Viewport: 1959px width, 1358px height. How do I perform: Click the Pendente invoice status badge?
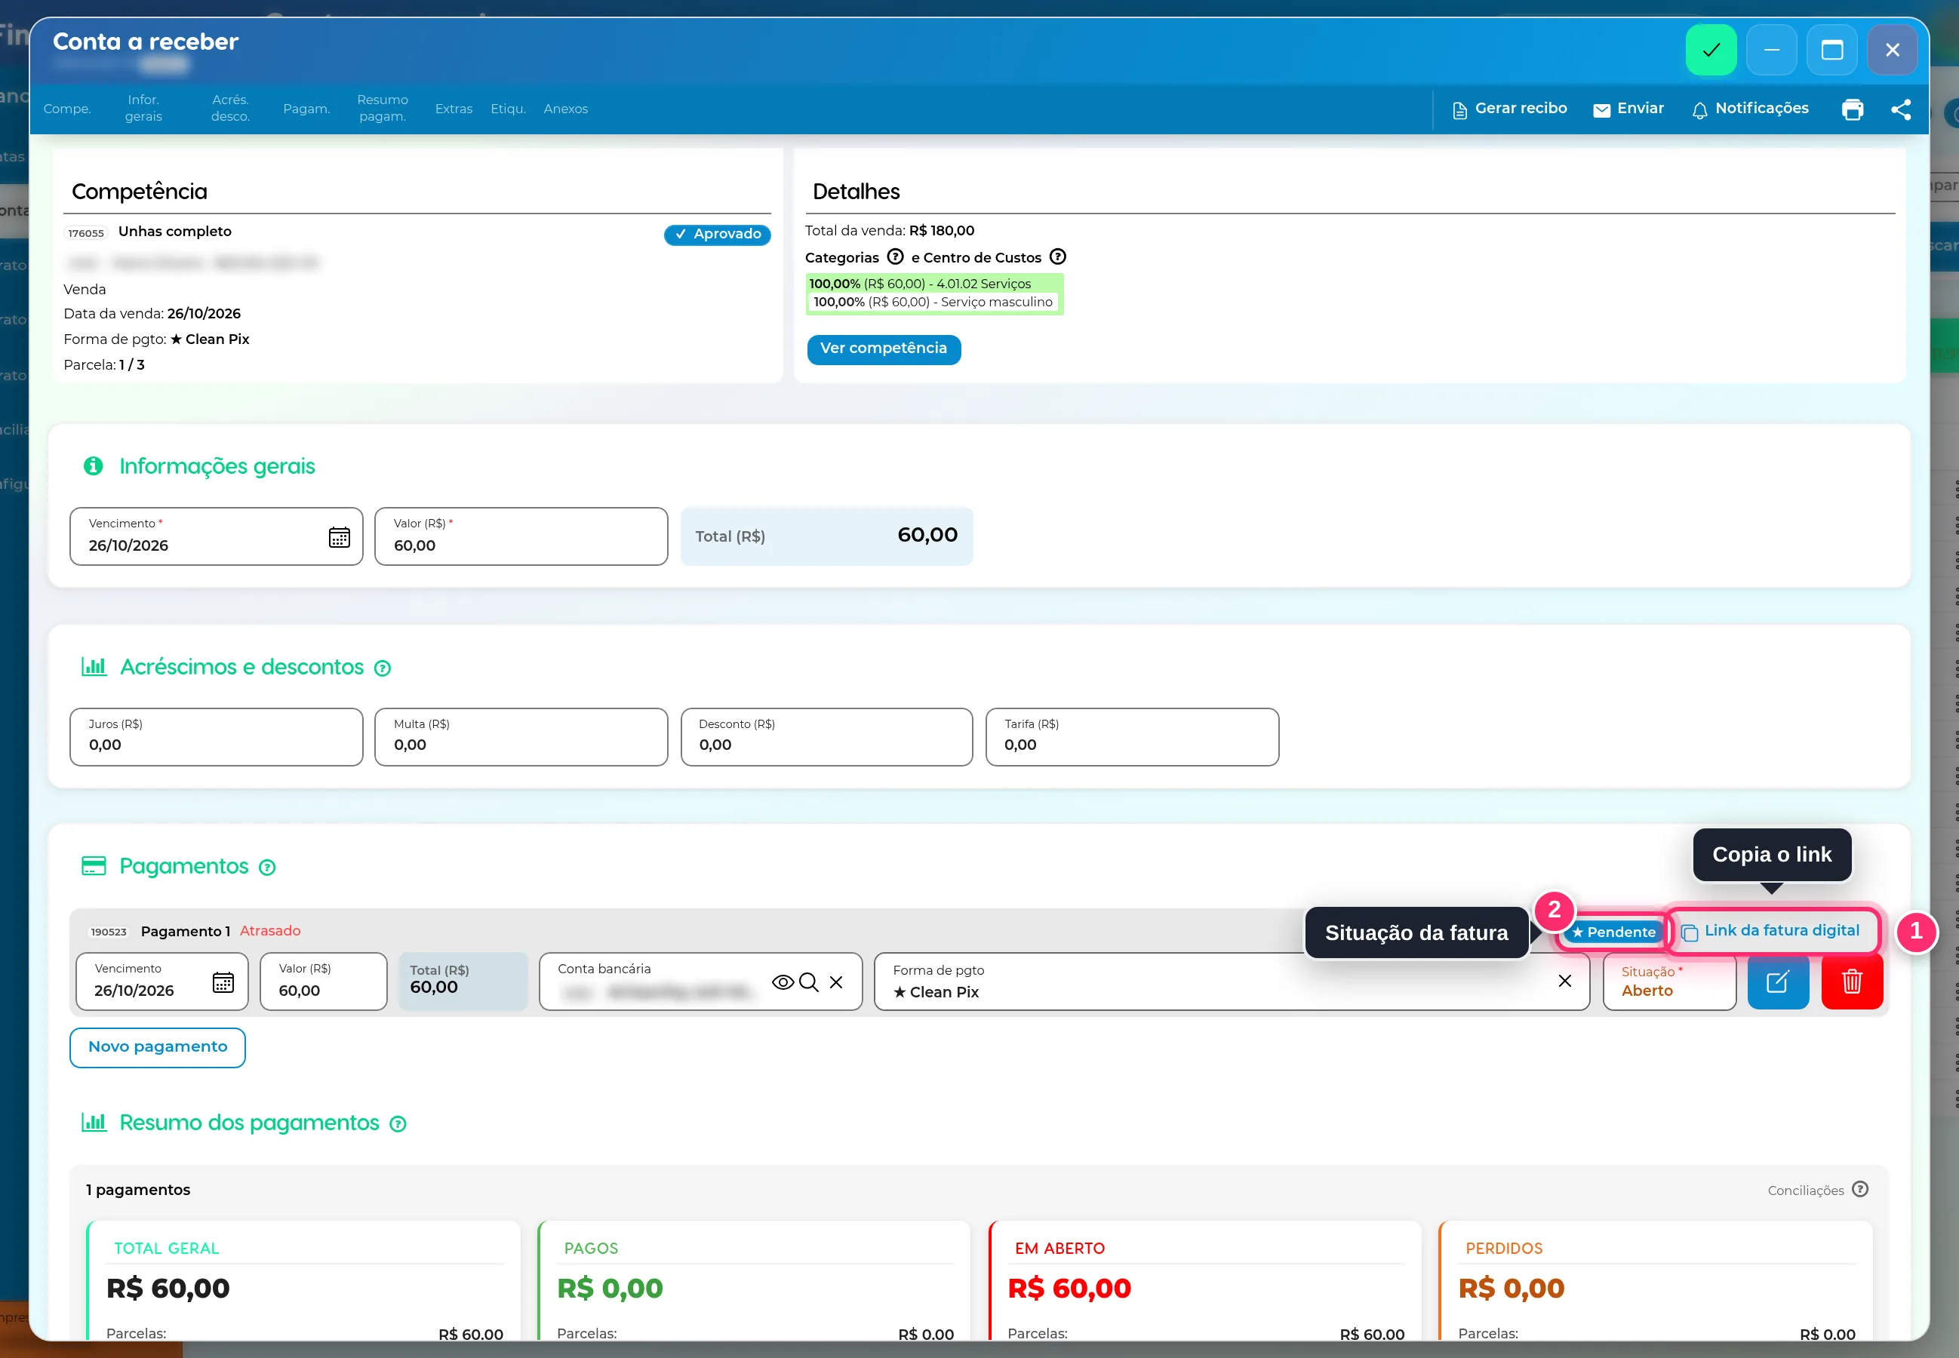click(1613, 932)
